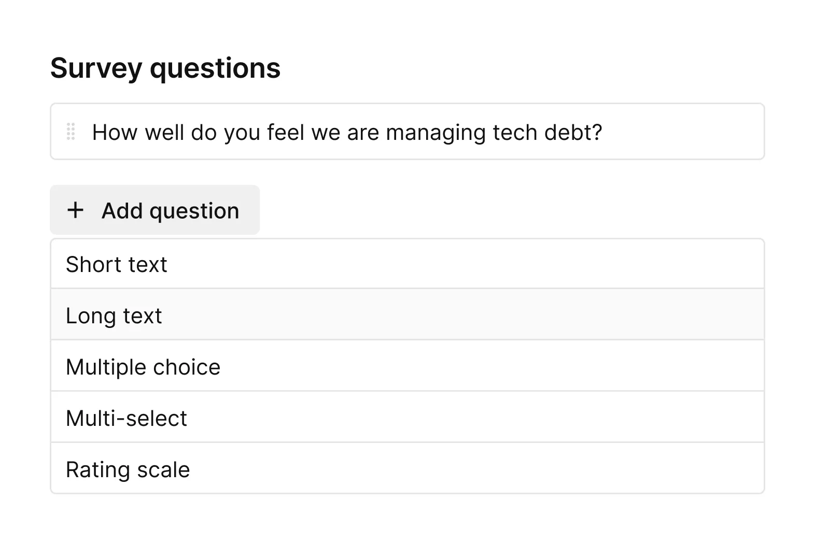
Task: Click the plus icon in Add question
Action: tap(76, 210)
